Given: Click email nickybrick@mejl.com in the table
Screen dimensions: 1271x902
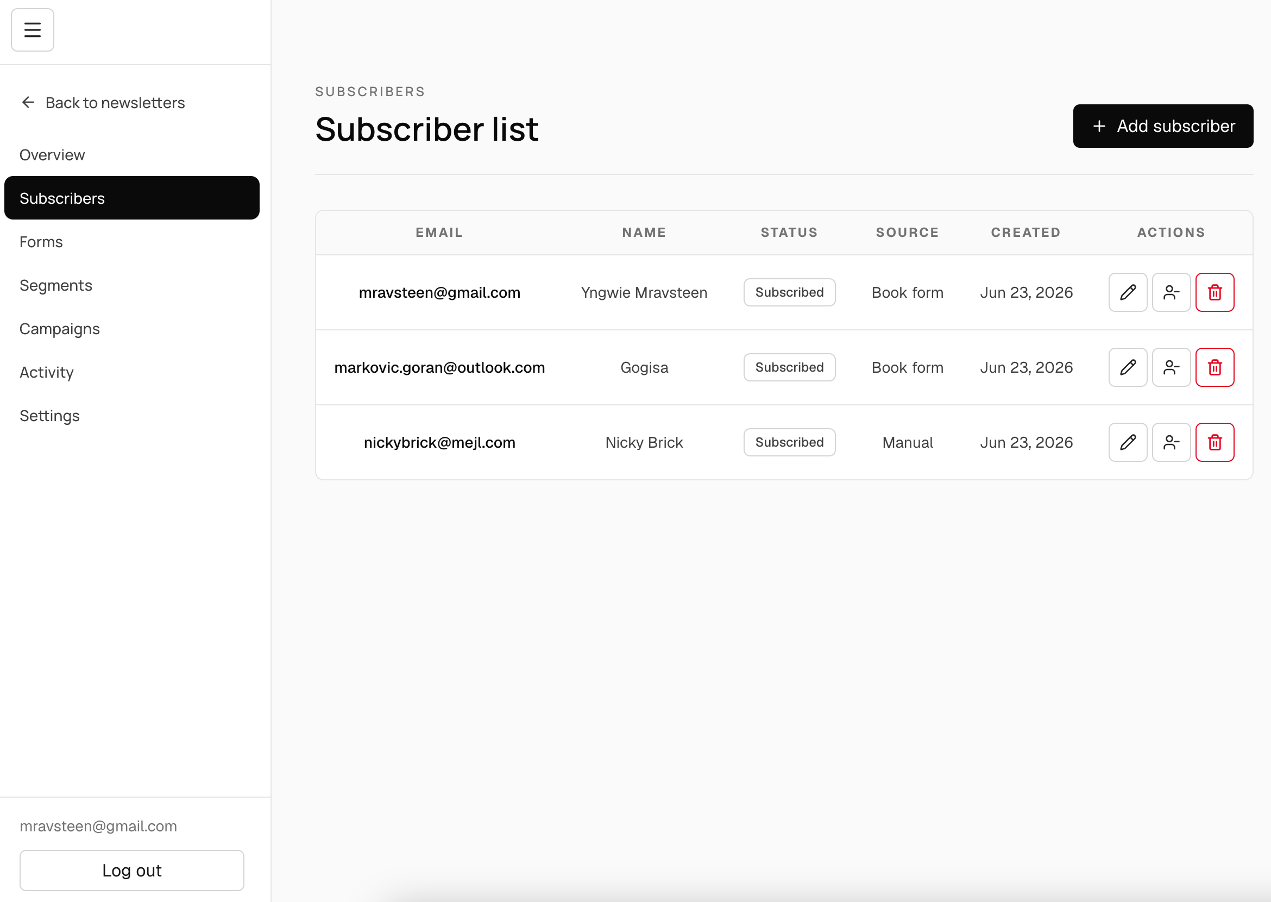Looking at the screenshot, I should click(439, 443).
